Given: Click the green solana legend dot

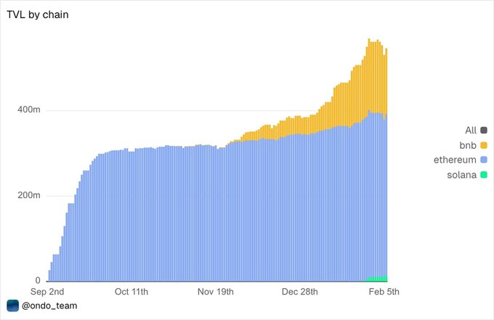Looking at the screenshot, I should coord(484,174).
